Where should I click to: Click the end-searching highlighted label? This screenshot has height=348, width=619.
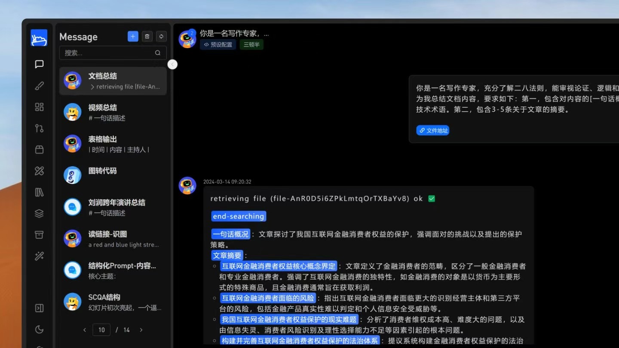[x=239, y=216]
